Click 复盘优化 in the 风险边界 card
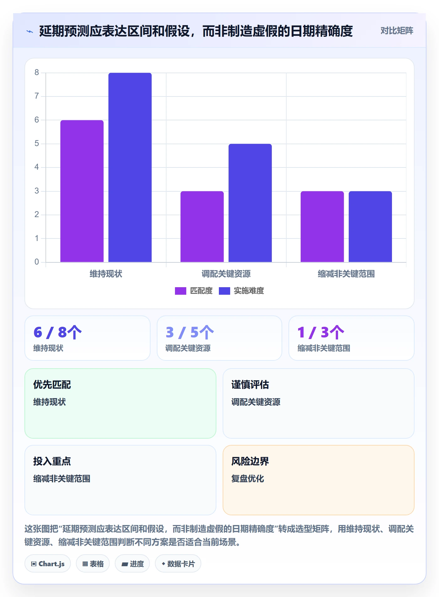The height and width of the screenshot is (597, 439). tap(248, 479)
